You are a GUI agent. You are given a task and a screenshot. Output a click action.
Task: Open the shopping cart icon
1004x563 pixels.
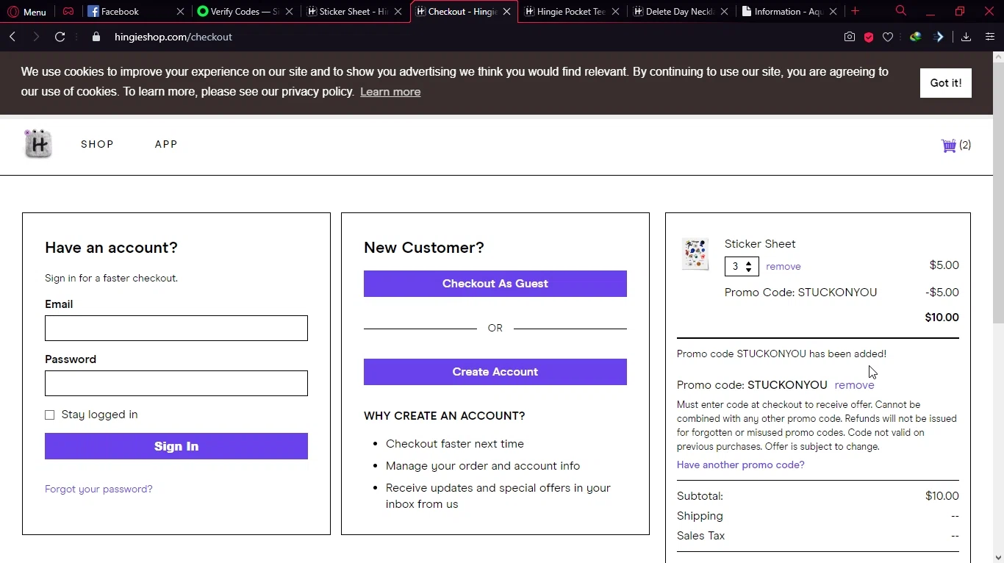(x=949, y=145)
